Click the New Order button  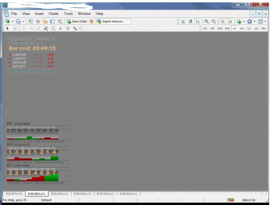[77, 21]
